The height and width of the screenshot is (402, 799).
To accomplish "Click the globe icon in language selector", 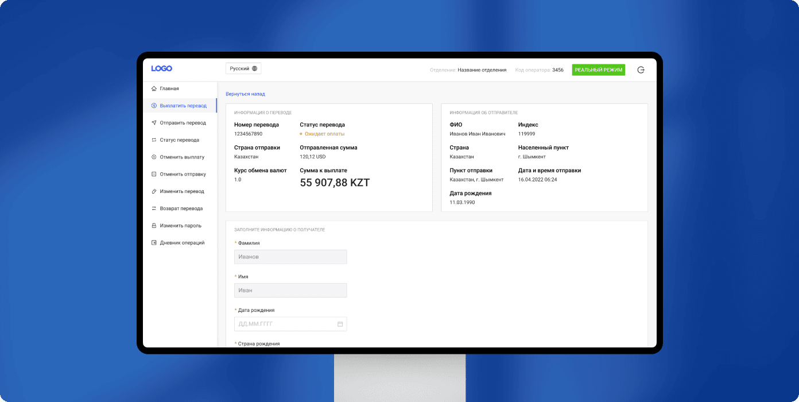I will point(255,68).
